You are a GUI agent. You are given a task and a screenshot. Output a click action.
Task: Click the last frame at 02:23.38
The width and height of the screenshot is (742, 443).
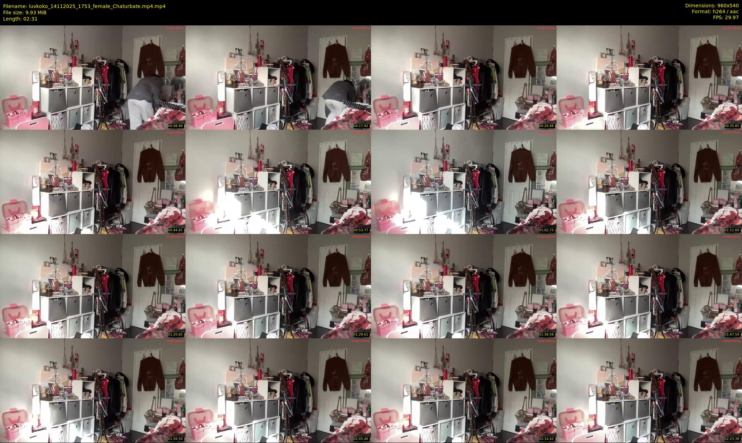click(649, 390)
